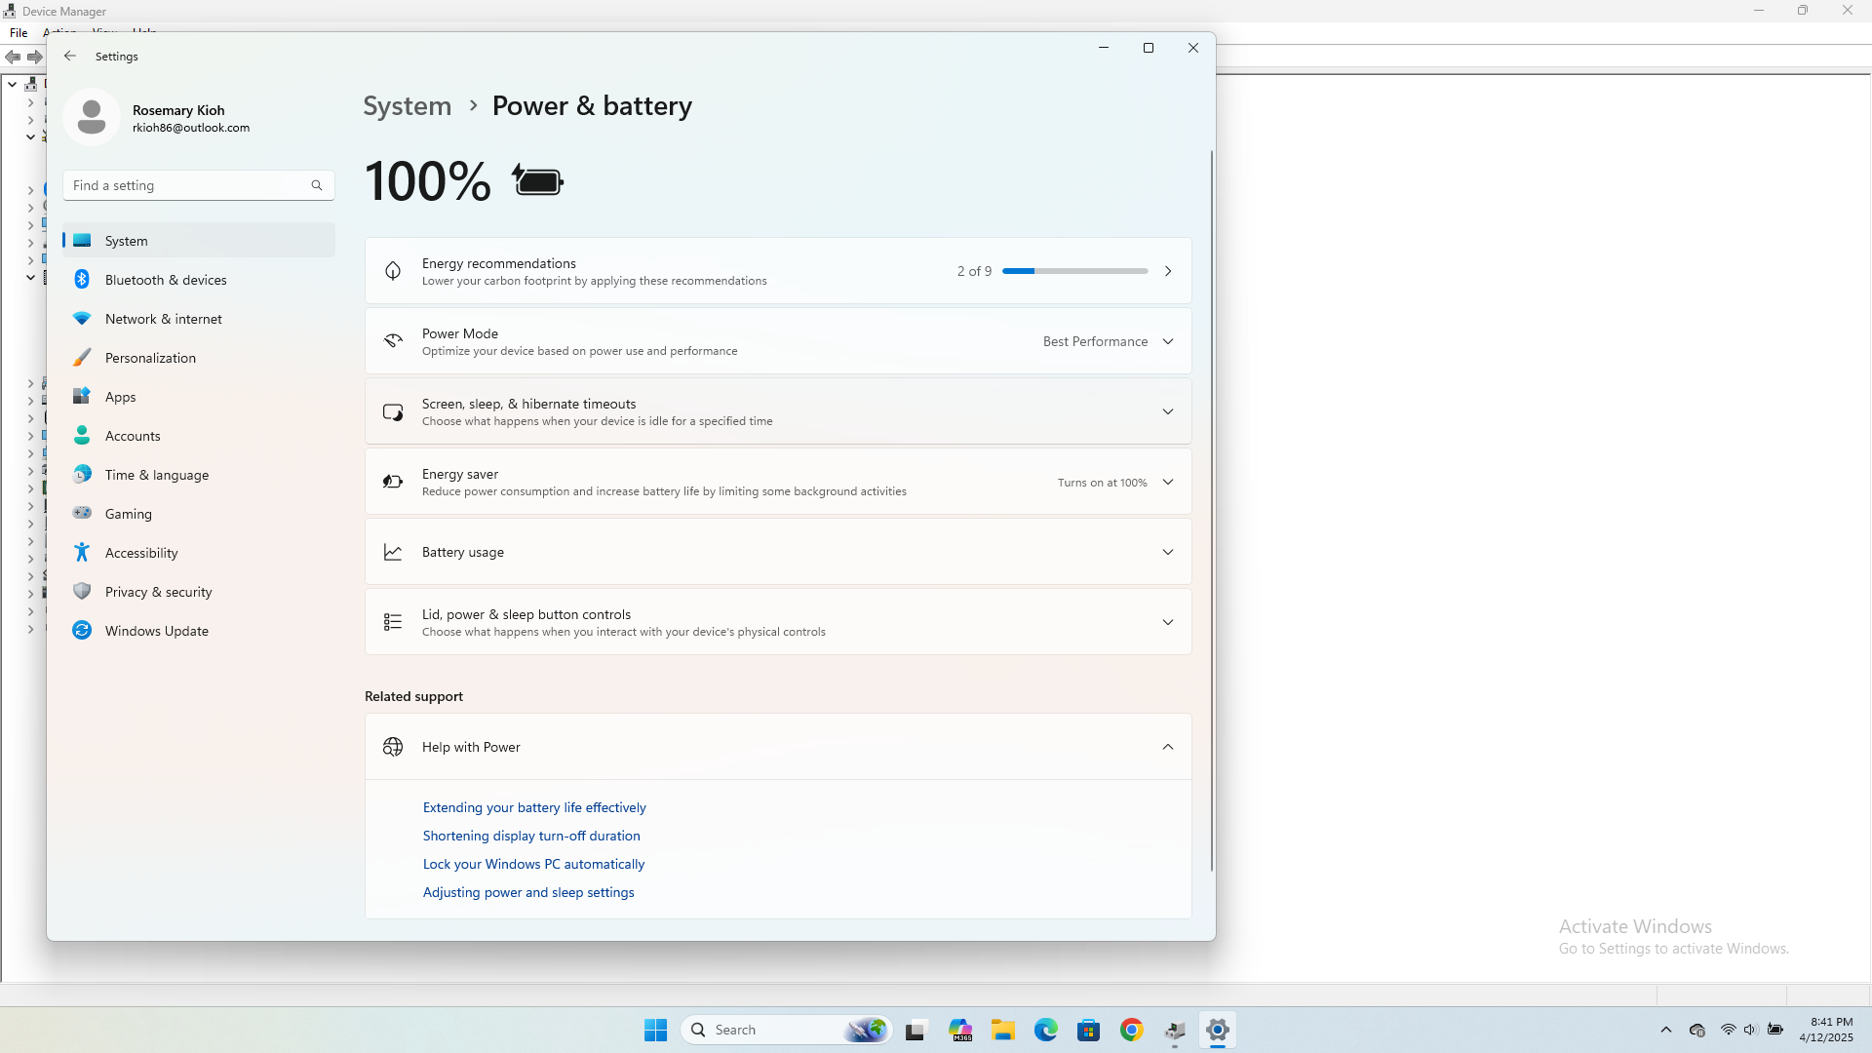
Task: Go to the Personalization settings page
Action: (x=199, y=358)
